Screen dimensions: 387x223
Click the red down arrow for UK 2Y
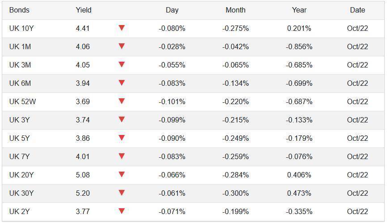point(121,211)
